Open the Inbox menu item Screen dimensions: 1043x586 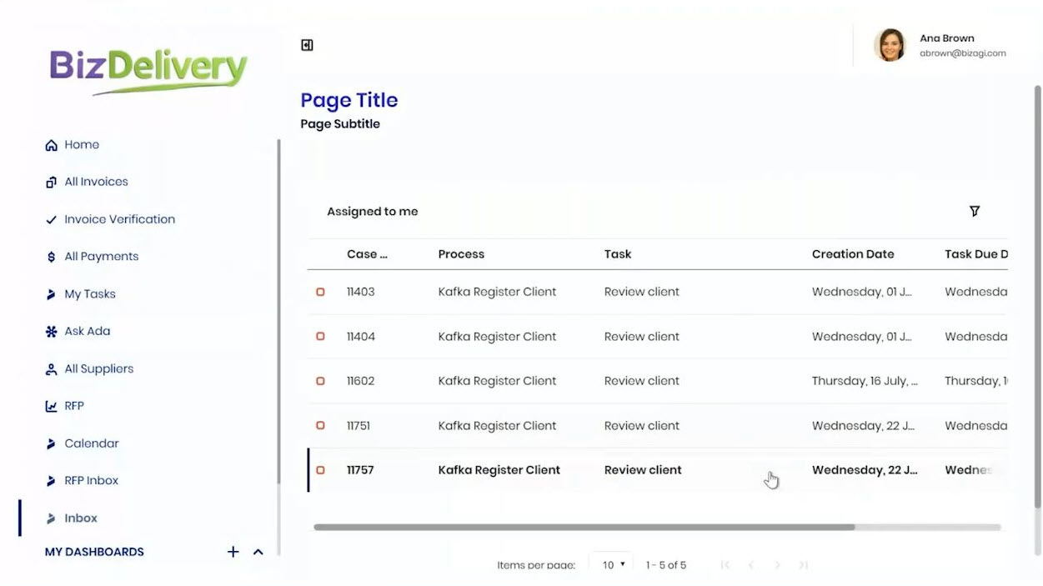tap(81, 518)
